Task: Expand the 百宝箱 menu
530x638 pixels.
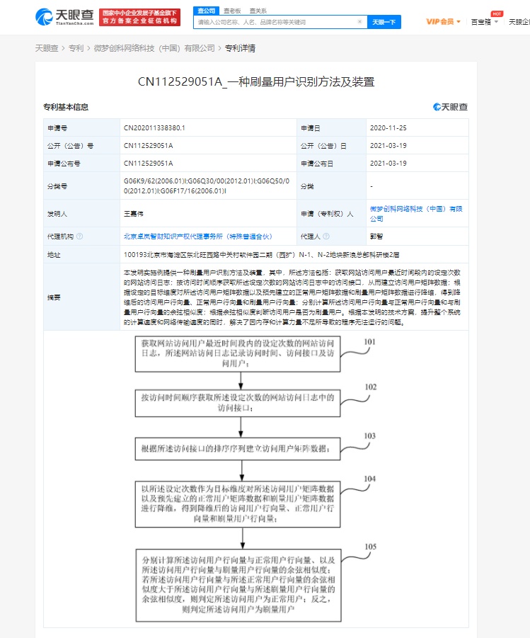Action: coord(485,22)
